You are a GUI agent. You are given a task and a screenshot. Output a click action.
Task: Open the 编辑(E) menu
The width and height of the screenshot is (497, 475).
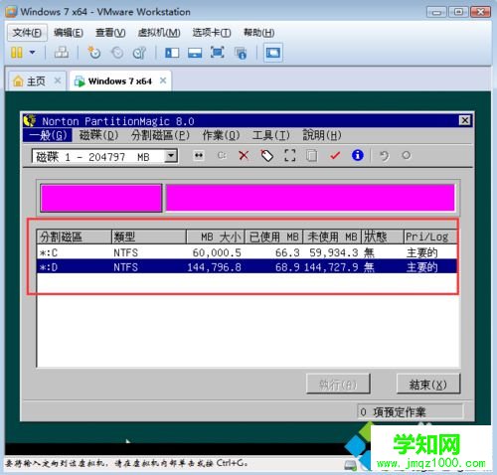(x=69, y=33)
